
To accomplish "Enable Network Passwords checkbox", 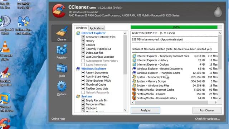I will click(83, 92).
